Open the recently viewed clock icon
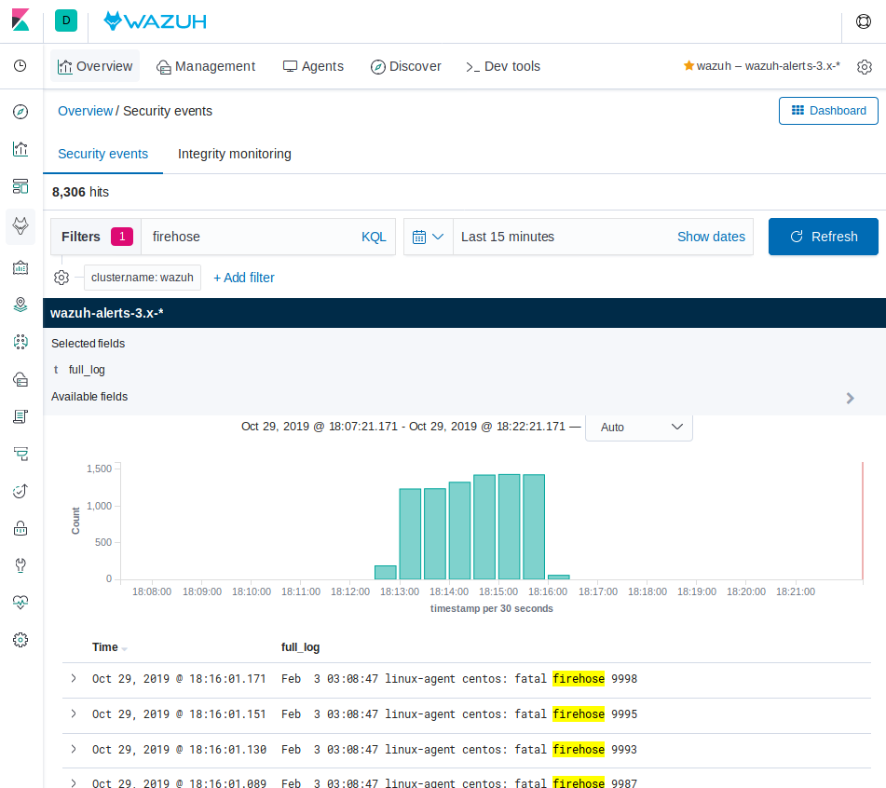 tap(20, 65)
